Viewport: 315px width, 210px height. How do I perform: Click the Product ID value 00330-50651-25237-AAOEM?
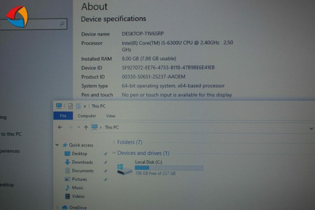[153, 77]
